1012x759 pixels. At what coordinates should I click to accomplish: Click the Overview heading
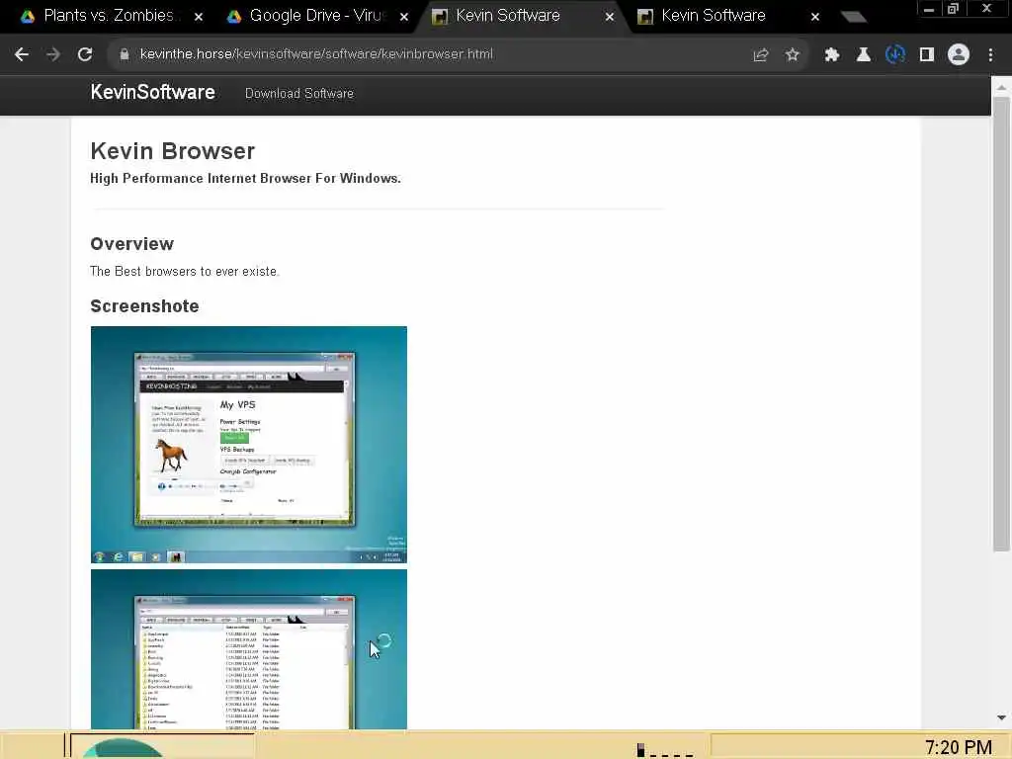(x=132, y=244)
